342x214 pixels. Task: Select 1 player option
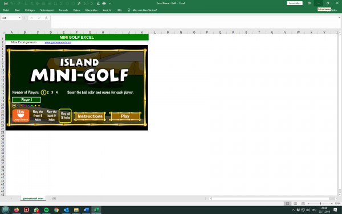43,92
